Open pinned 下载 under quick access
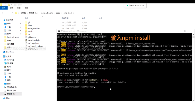This screenshot has height=101, width=195. (x=9, y=27)
